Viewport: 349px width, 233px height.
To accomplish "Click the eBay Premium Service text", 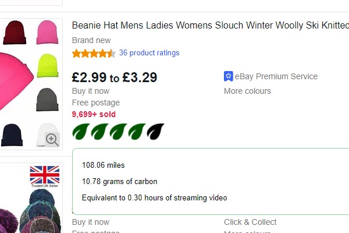I will coord(276,76).
